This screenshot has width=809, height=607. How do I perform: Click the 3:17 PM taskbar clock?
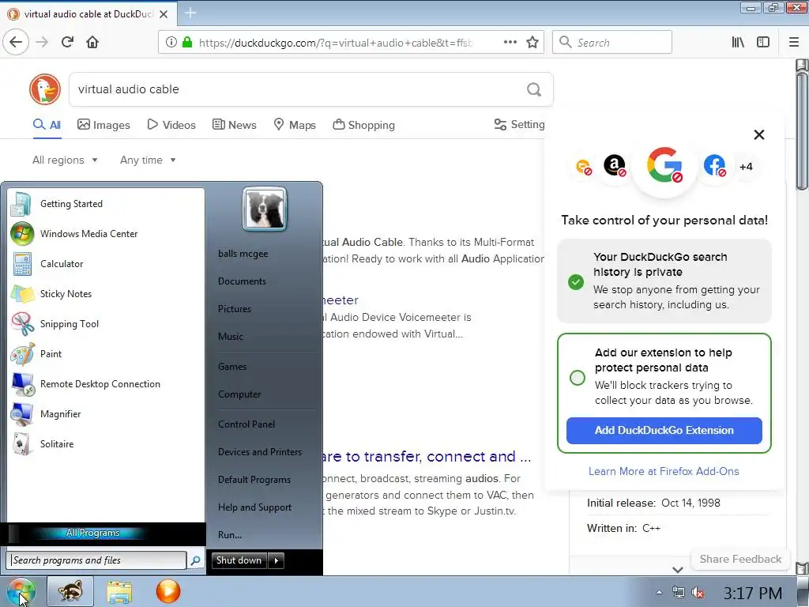[753, 593]
